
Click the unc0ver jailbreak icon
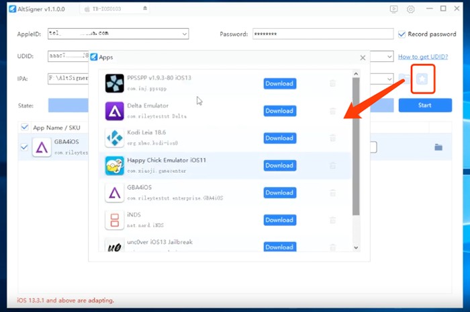coord(114,245)
